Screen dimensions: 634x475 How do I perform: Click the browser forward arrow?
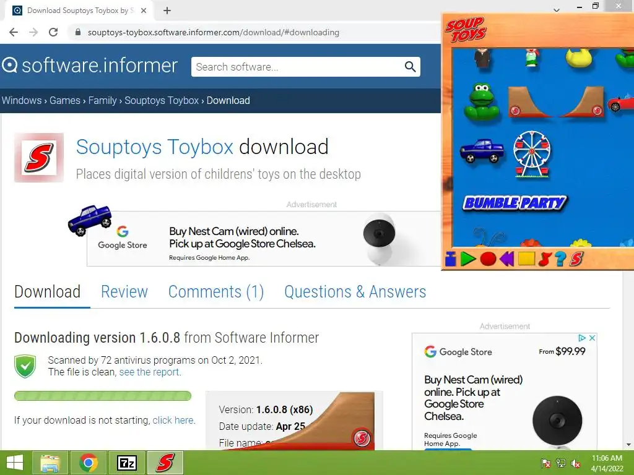(33, 32)
